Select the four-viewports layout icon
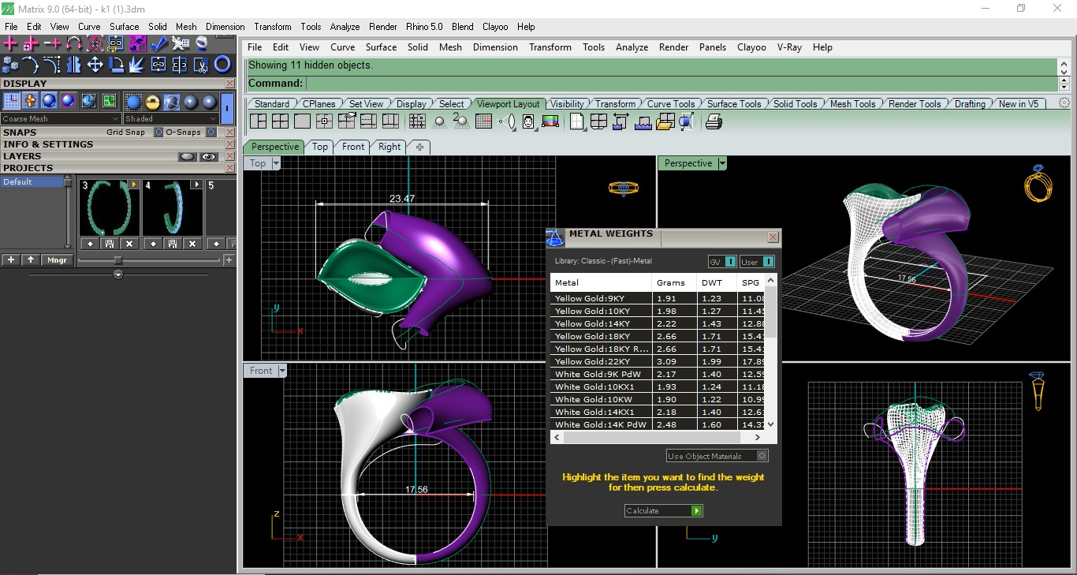 pos(280,121)
